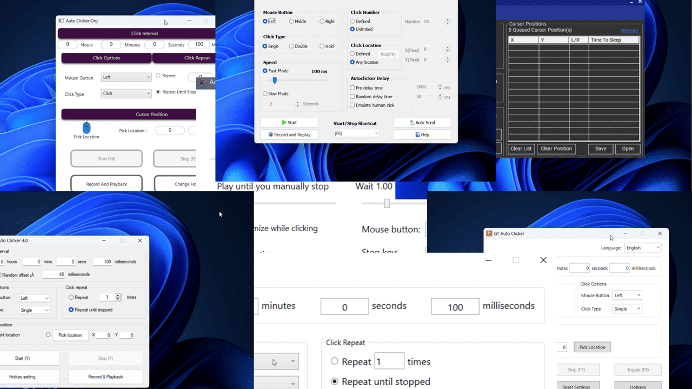Select radio beside Pick location in Auto Clicker 4.0
This screenshot has width=692, height=389.
point(48,335)
